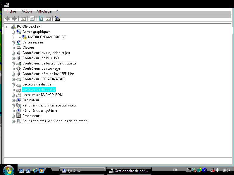Click the Contrôleurs de stockage icon
This screenshot has width=234, height=175.
(19, 69)
